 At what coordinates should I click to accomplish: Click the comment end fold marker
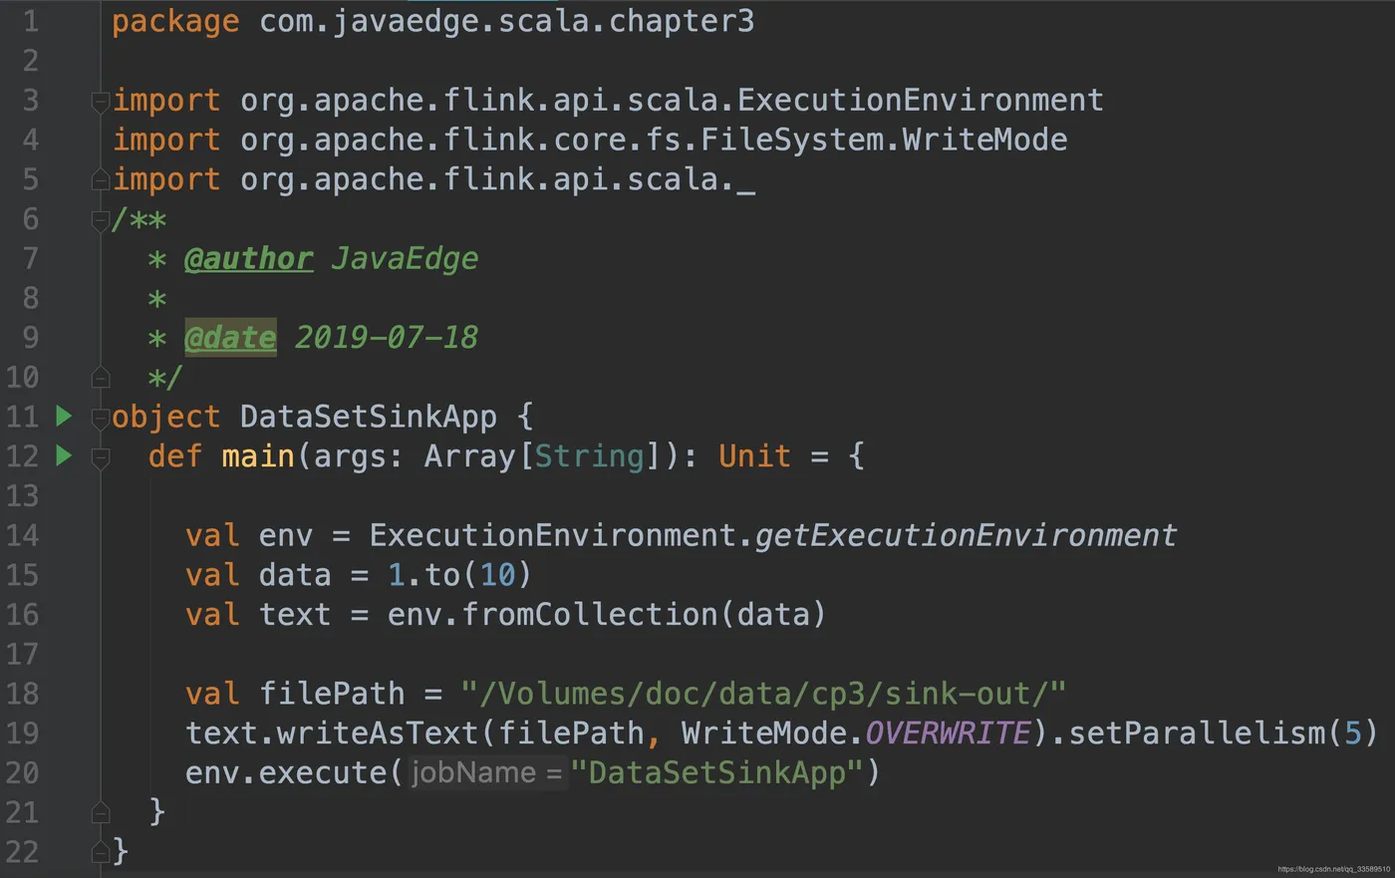100,377
